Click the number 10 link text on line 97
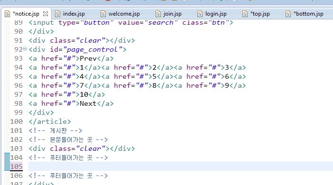The image size is (333, 185). 84,94
